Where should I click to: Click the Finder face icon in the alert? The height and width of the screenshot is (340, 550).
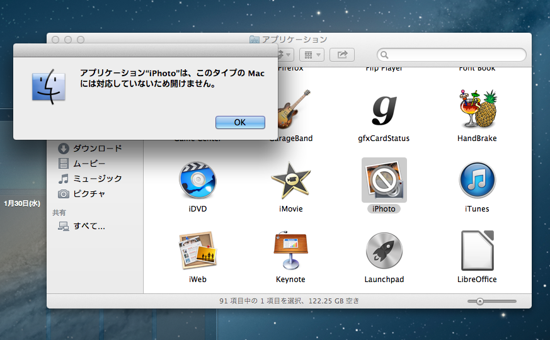click(49, 87)
